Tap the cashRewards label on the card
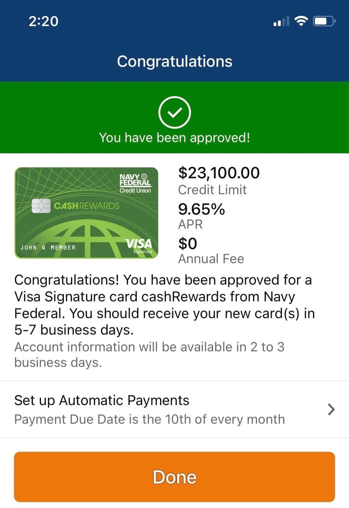This screenshot has width=349, height=508. coord(86,206)
